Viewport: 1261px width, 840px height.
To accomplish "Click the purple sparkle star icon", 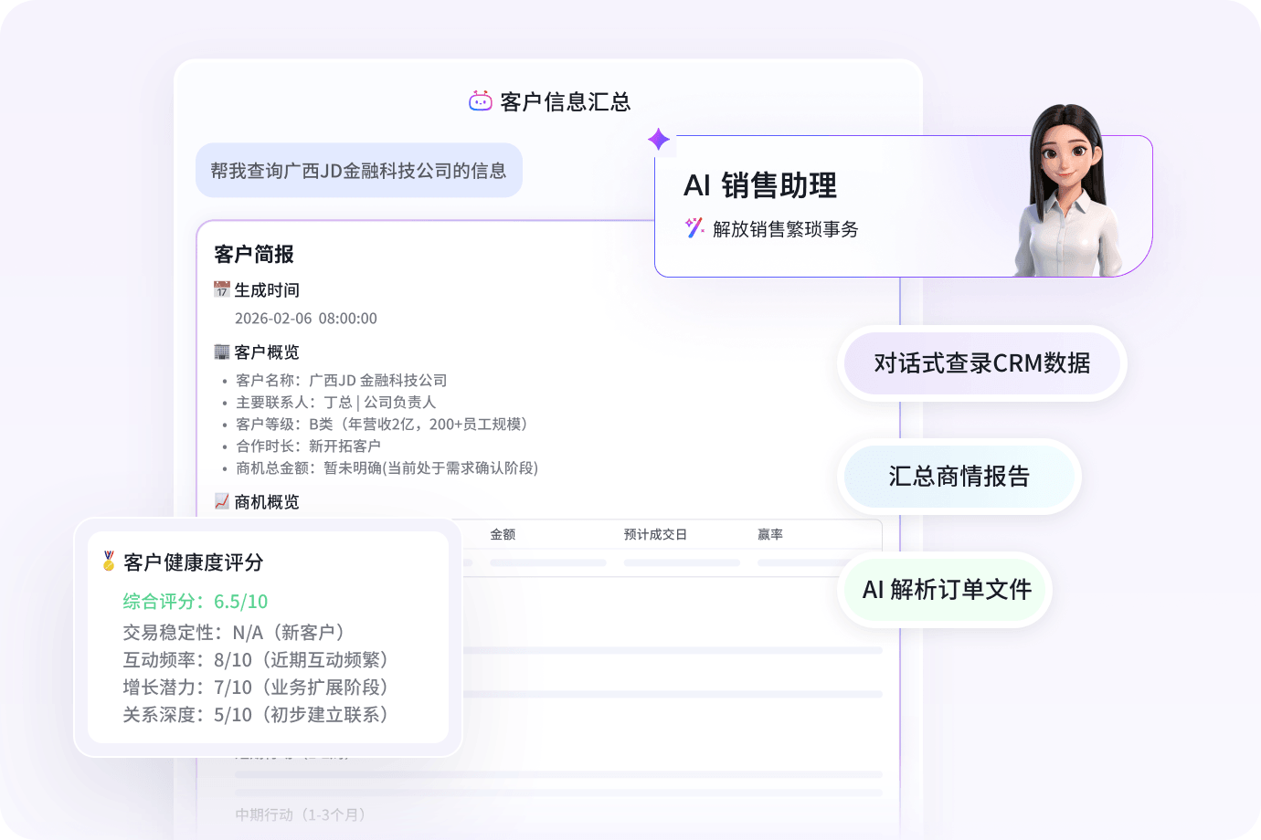I will tap(659, 140).
